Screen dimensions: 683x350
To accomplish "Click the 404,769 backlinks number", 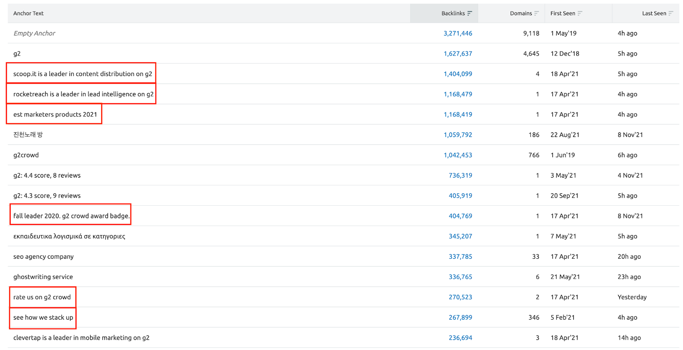I will coord(460,216).
